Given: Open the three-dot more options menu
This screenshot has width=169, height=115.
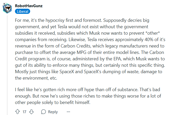Looking at the screenshot, I should (68, 112).
